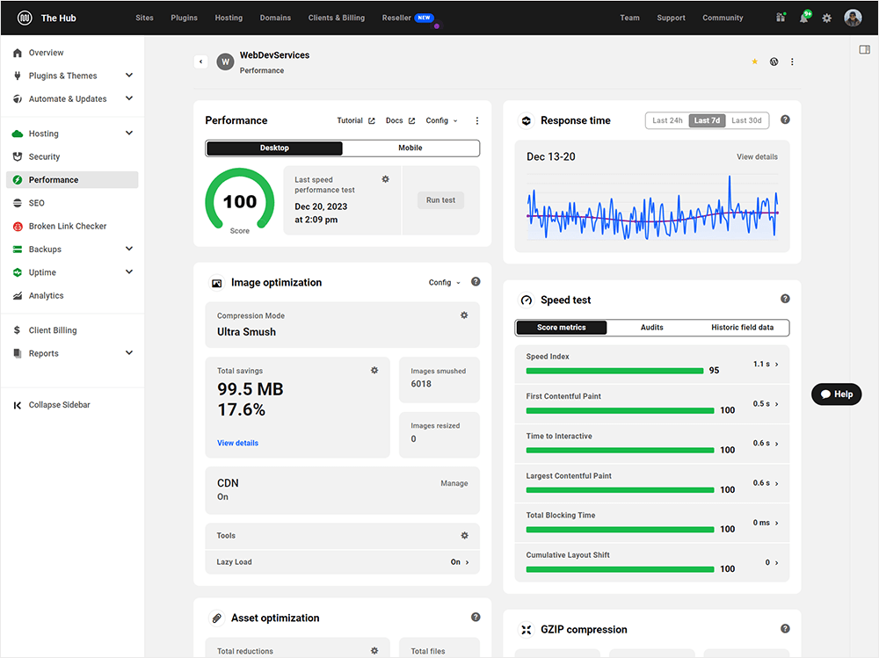Select Last 30d response time range

click(746, 120)
